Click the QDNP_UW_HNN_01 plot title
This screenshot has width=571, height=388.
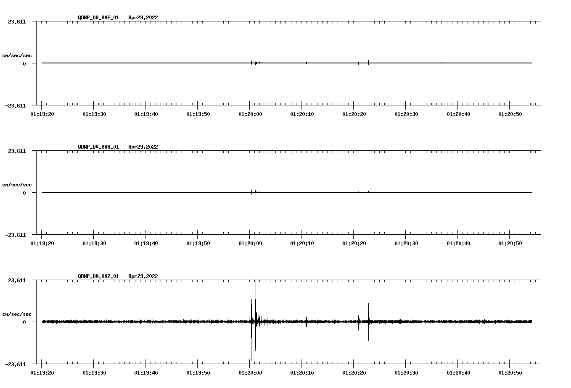(x=98, y=147)
